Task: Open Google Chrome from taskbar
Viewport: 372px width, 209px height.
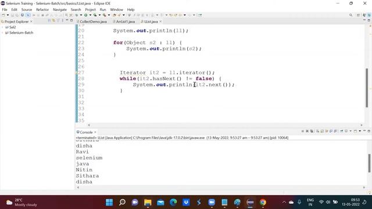Action: [263, 203]
